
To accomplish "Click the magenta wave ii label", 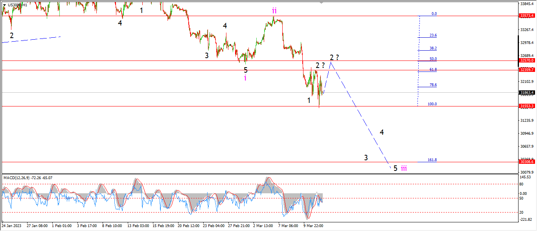I will tap(274, 11).
